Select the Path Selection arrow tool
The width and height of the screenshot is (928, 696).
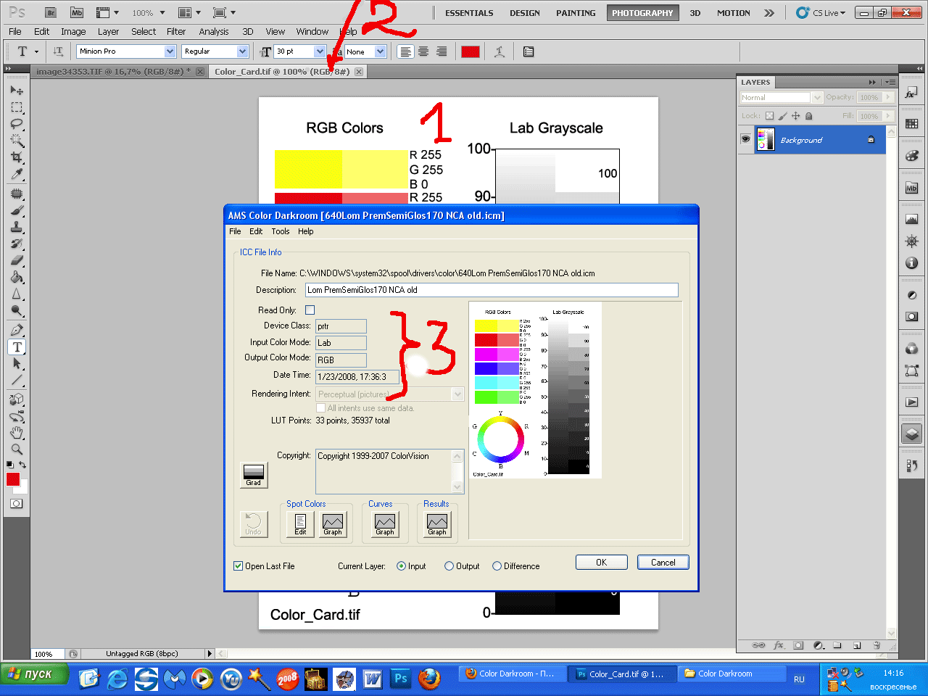17,364
